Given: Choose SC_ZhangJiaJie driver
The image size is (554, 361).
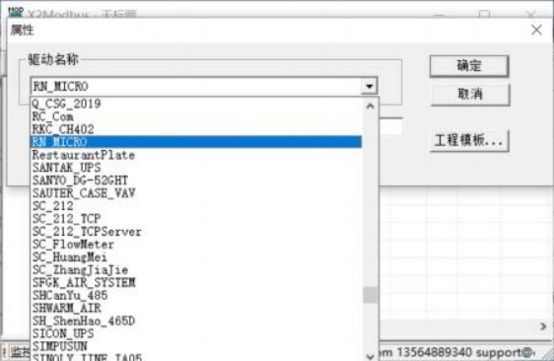Looking at the screenshot, I should [x=196, y=270].
